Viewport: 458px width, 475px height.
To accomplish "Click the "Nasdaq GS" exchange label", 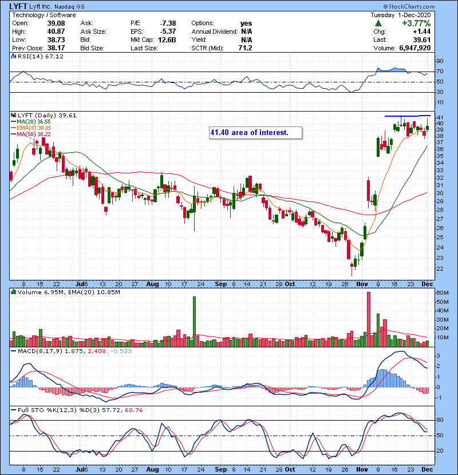I will click(x=69, y=7).
